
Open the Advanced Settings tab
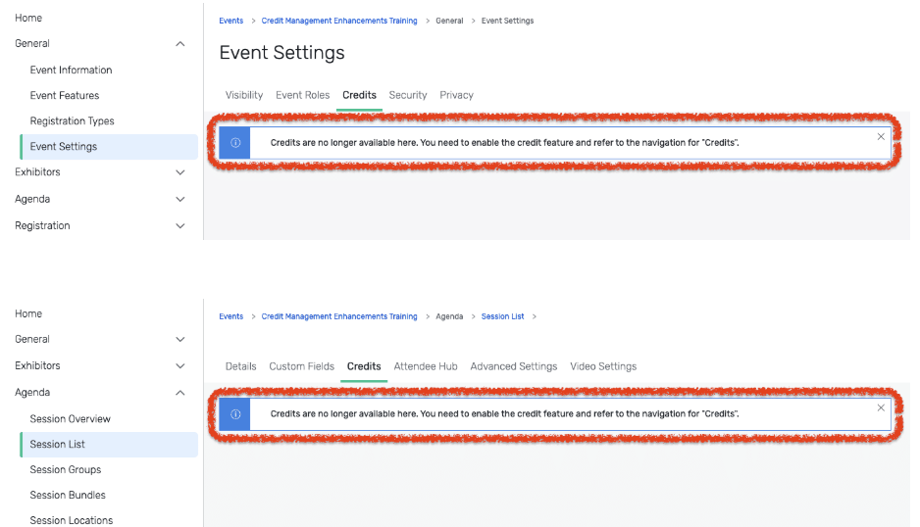[513, 366]
